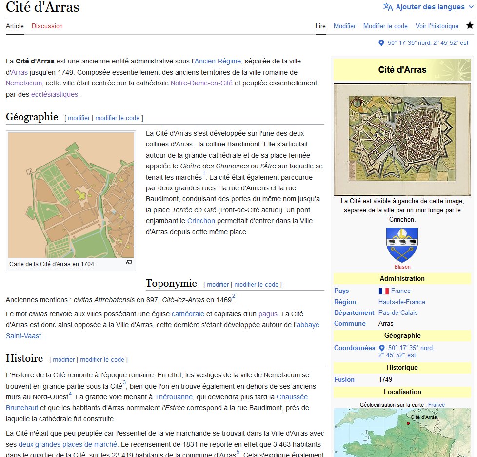Click the translate languages icon
The height and width of the screenshot is (457, 477).
[x=388, y=7]
